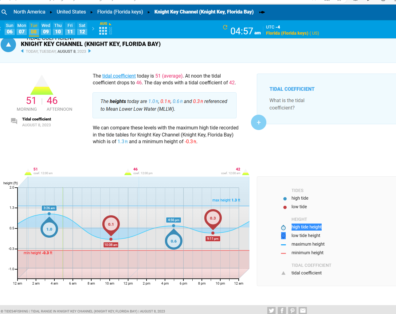Click the search magnifier icon
Screen dimensions: 396x314
4,12
